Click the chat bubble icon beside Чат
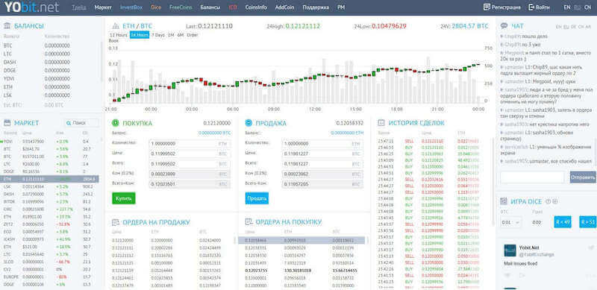Image resolution: width=597 pixels, height=290 pixels. 504,26
